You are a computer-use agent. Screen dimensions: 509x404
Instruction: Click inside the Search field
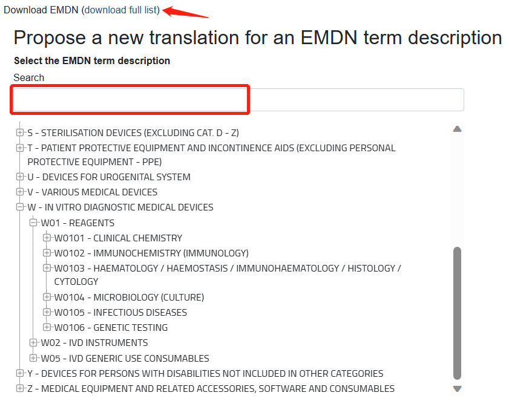pyautogui.click(x=242, y=99)
